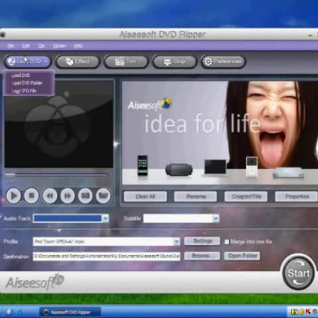Expand the Profile dropdown
The width and height of the screenshot is (318, 318).
[x=177, y=242]
